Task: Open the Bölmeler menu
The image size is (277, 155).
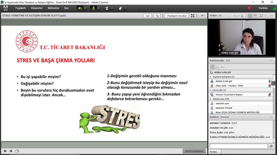Action: (54, 8)
